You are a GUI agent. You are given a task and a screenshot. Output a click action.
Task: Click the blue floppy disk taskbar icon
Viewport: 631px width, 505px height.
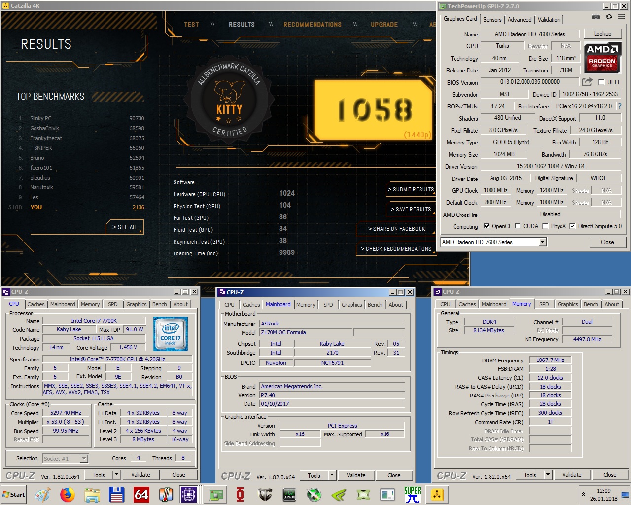tap(117, 495)
